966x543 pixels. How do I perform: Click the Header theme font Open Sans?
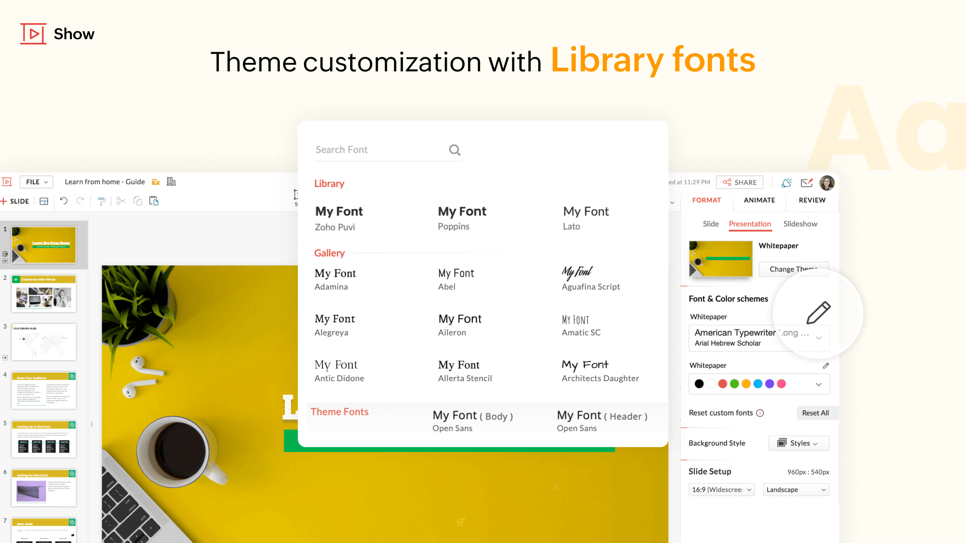[602, 421]
